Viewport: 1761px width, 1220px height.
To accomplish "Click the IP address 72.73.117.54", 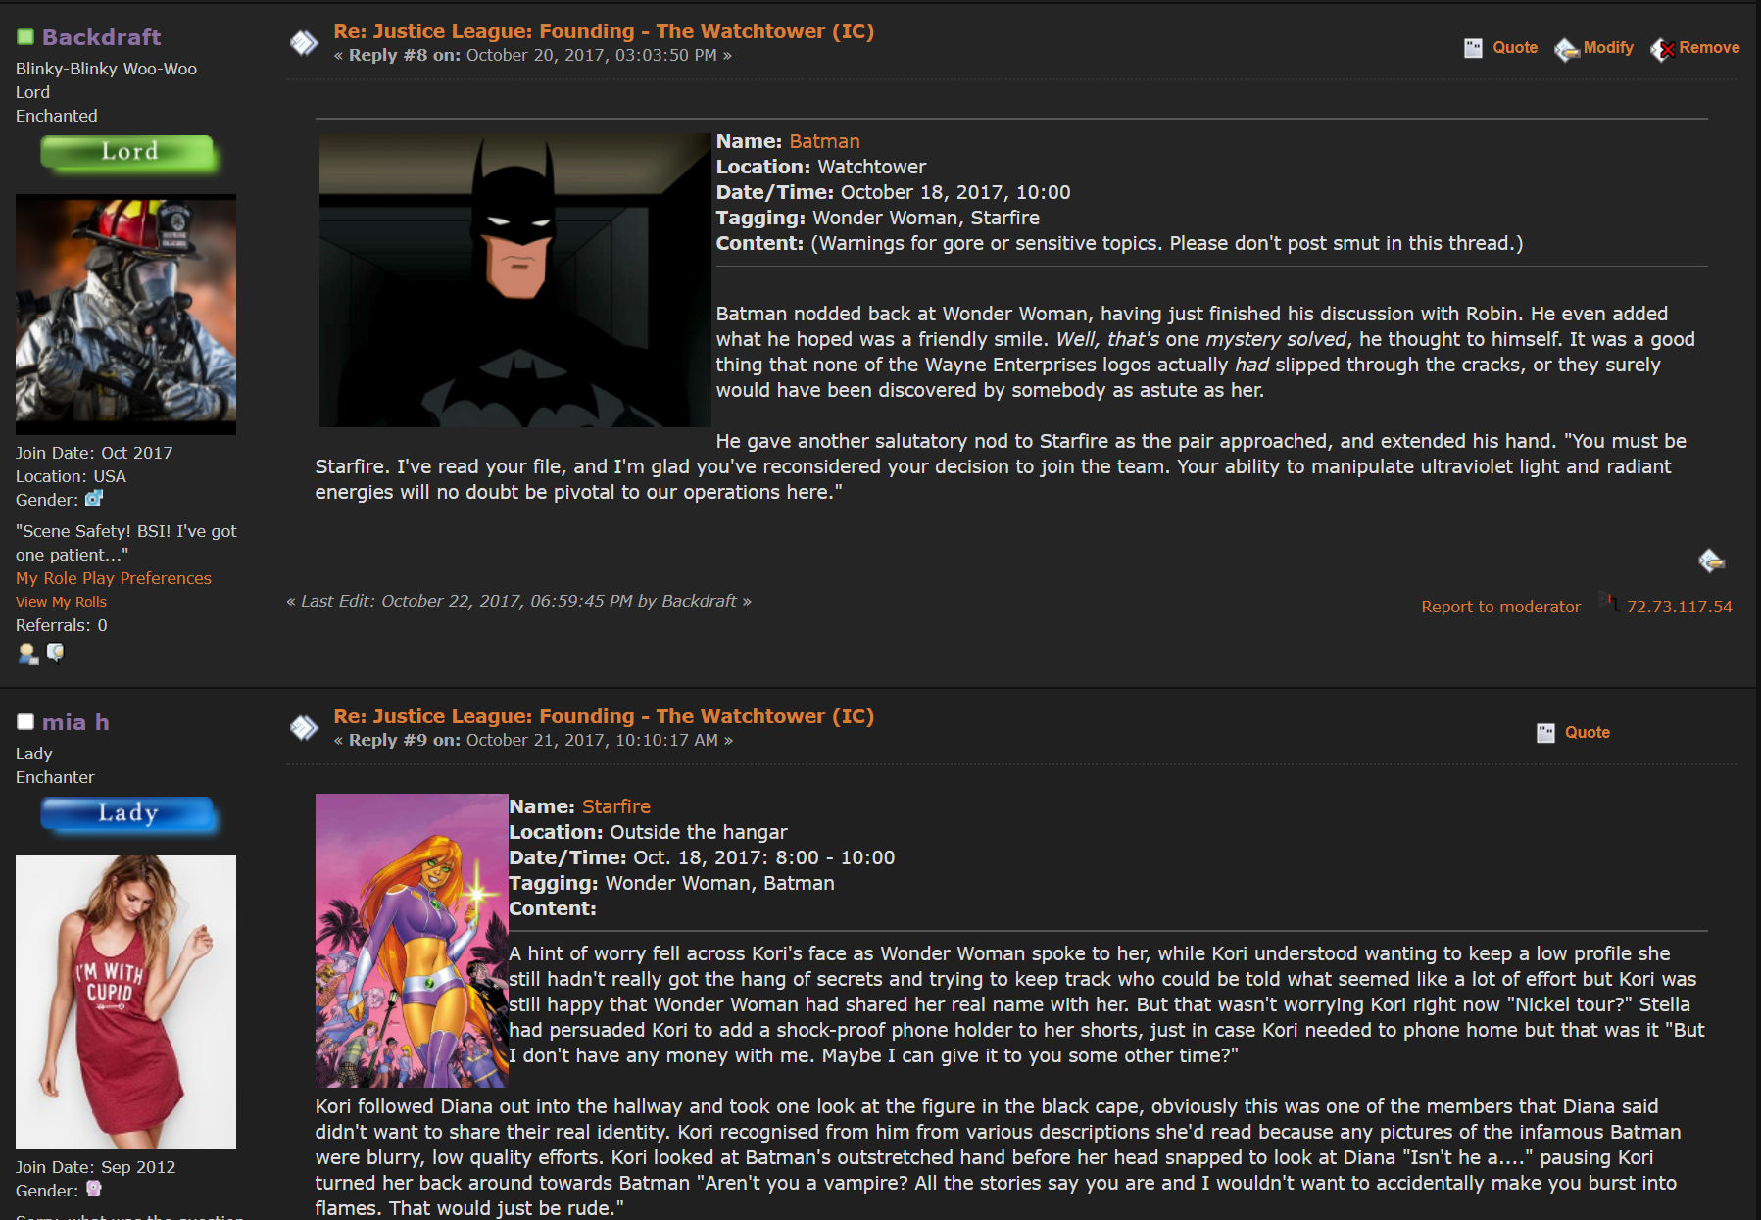I will (x=1679, y=607).
